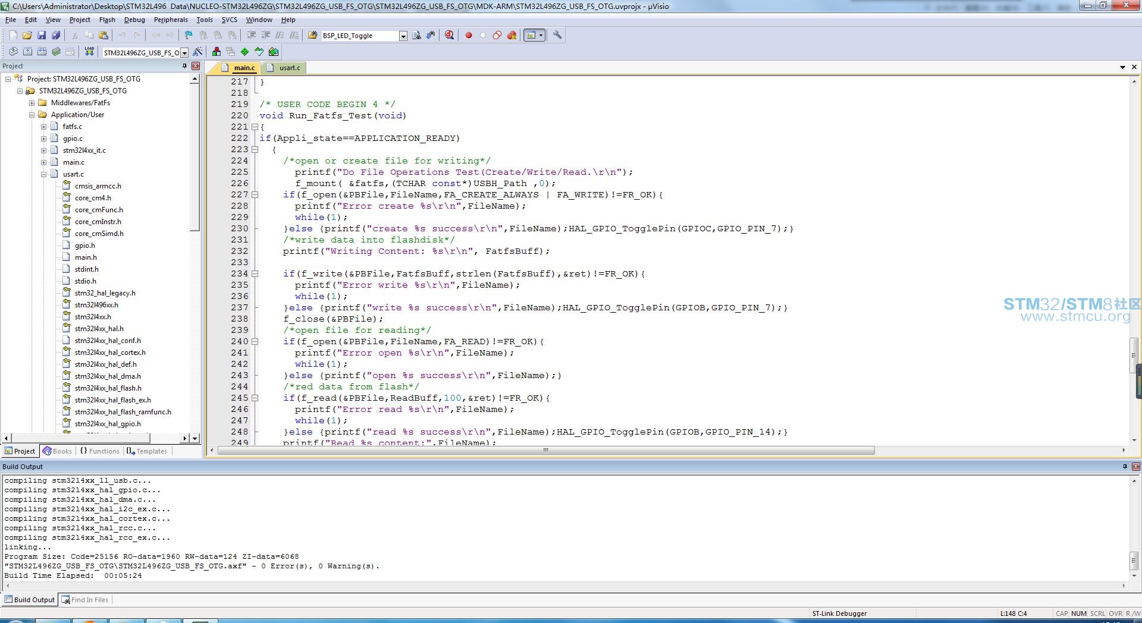Download code to flash with LOAD icon
The width and height of the screenshot is (1142, 623).
coord(89,52)
